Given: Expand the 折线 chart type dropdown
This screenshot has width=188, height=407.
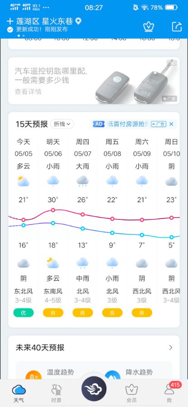Looking at the screenshot, I should (x=62, y=124).
